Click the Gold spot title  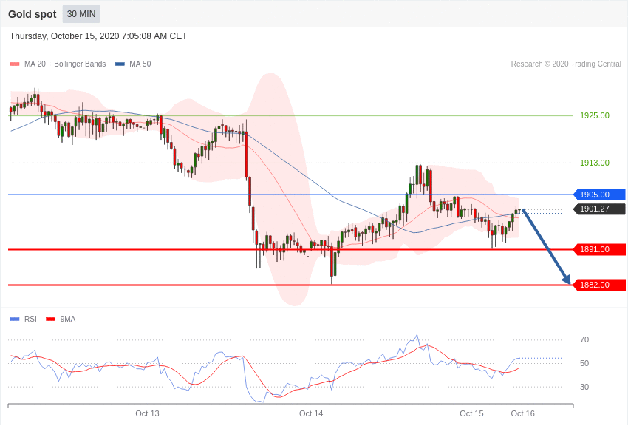pyautogui.click(x=33, y=14)
